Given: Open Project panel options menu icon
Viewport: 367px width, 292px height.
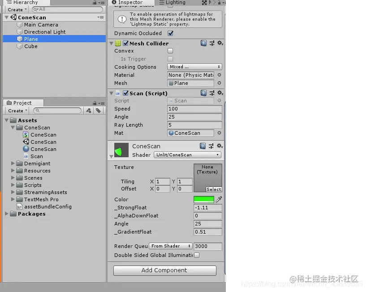Looking at the screenshot, I should coord(102,103).
